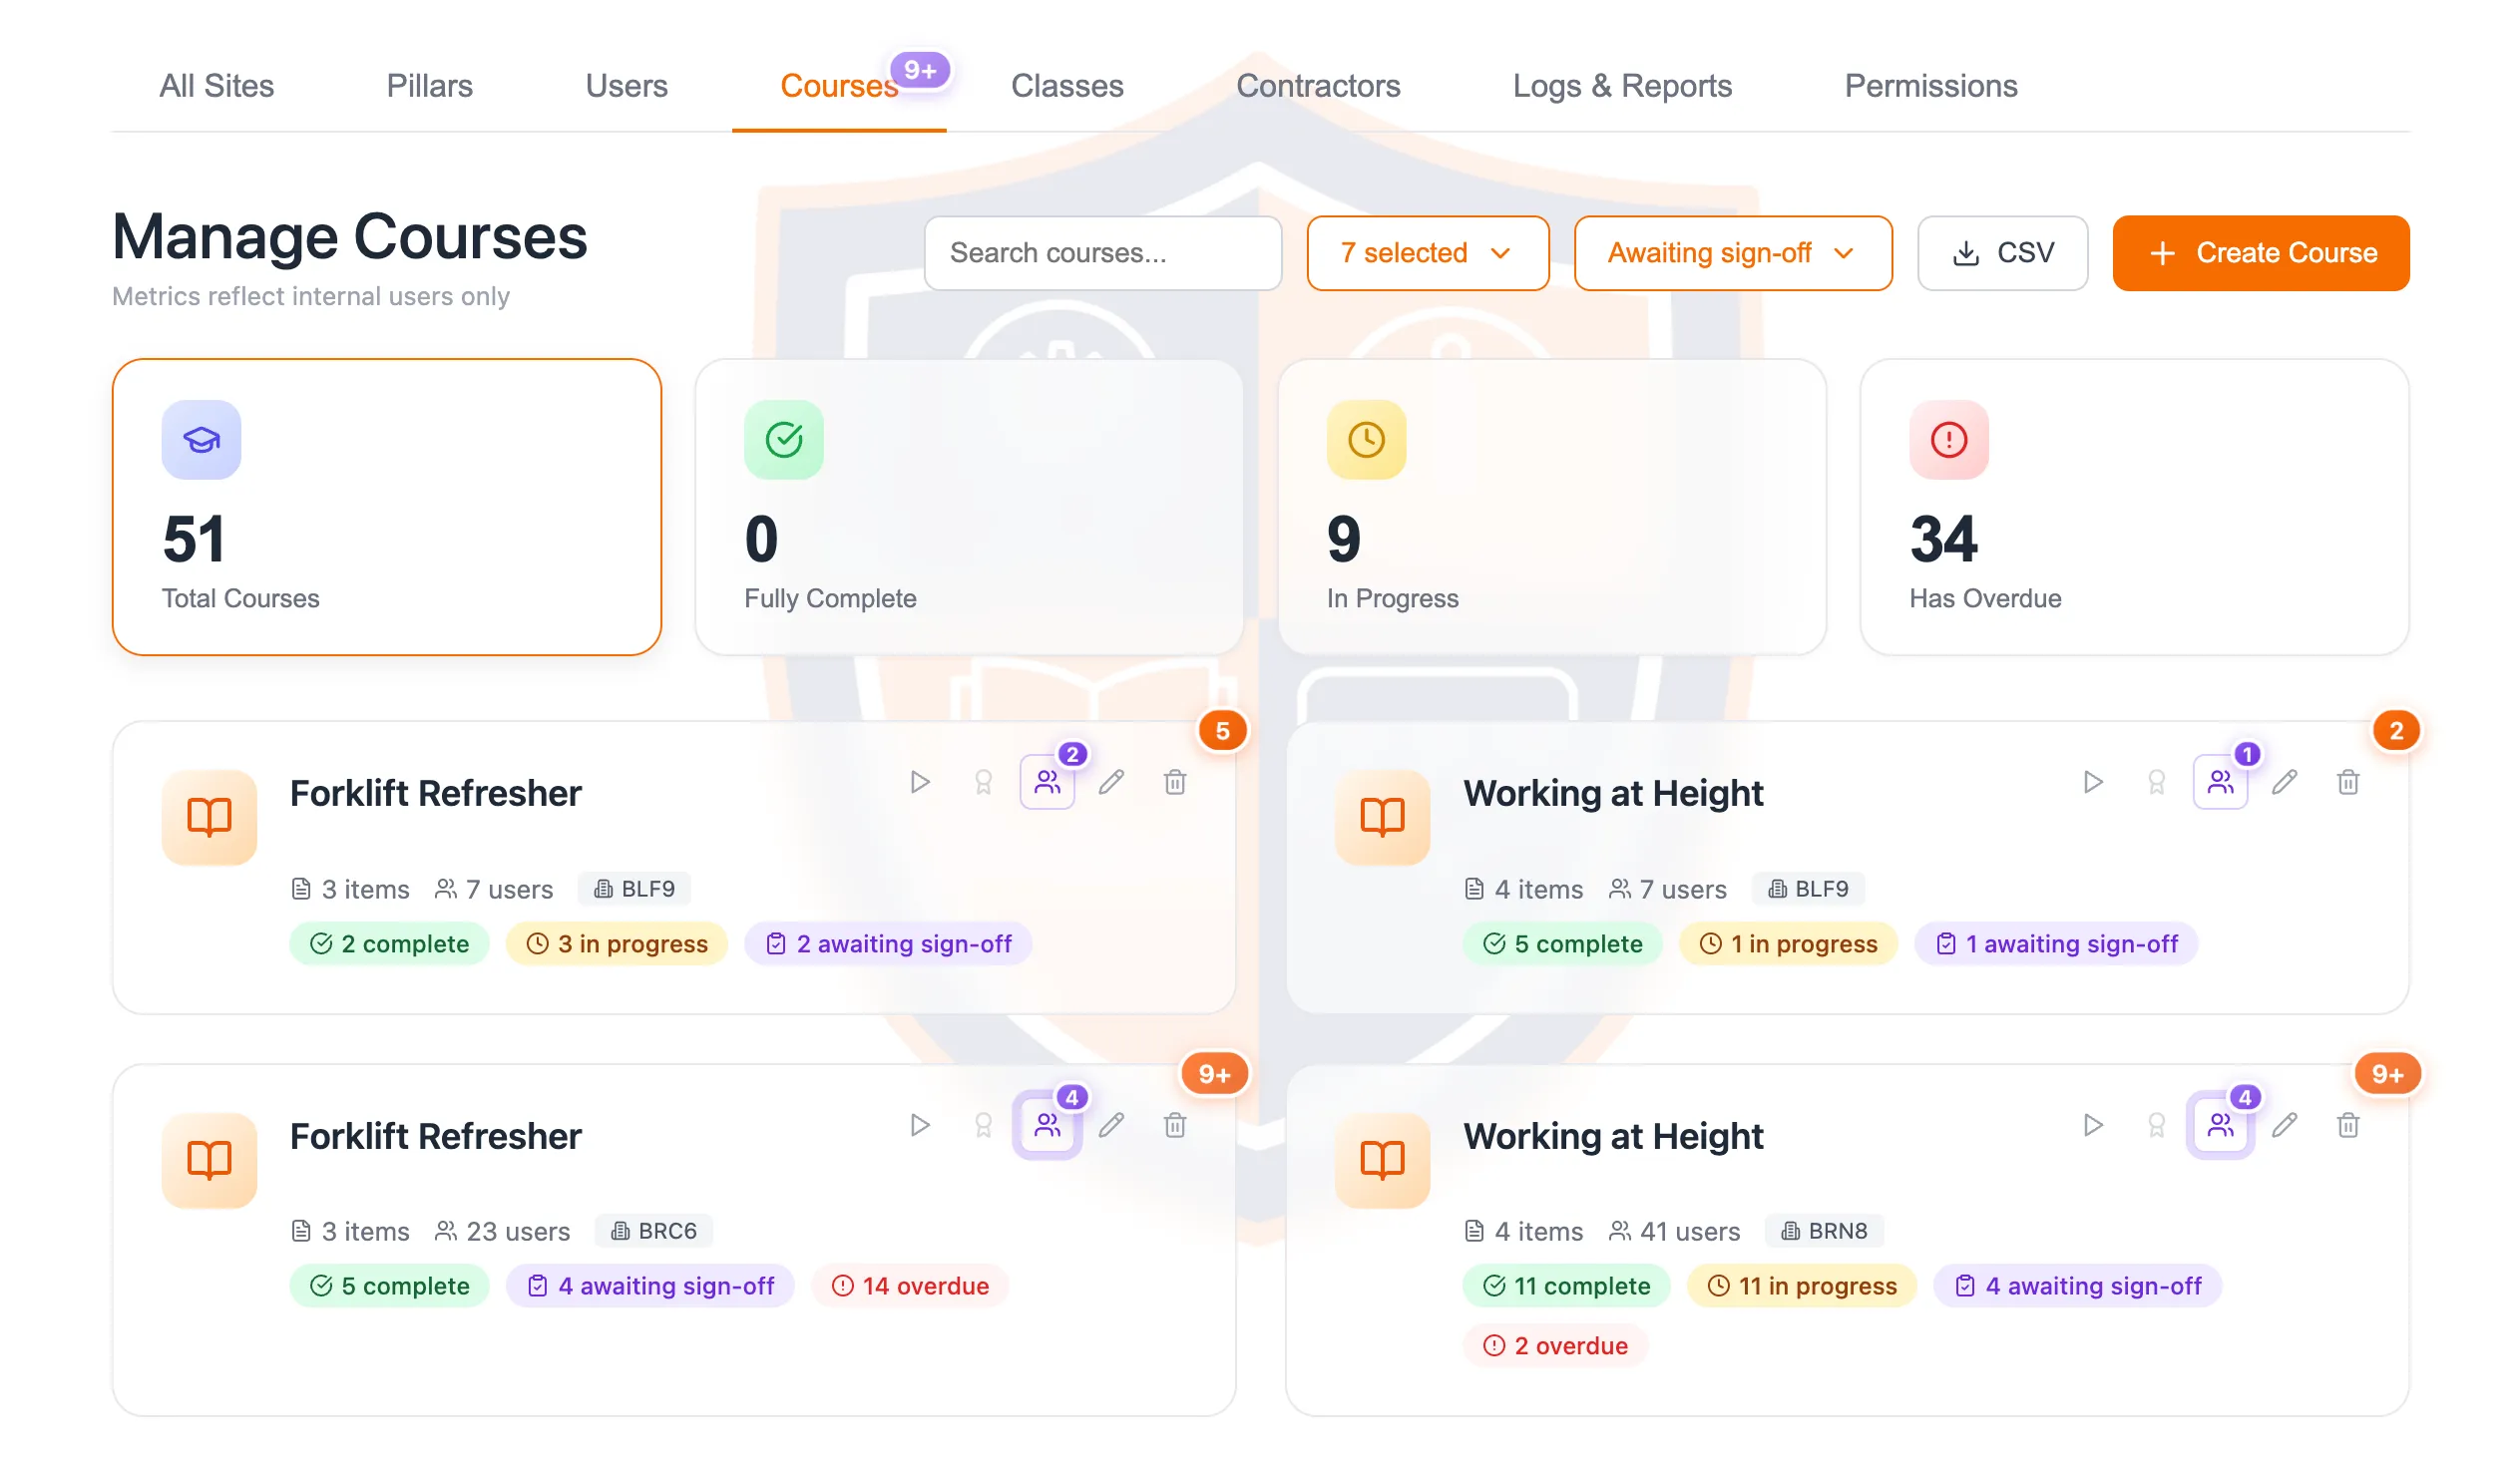The image size is (2520, 1478).
Task: Open users icon on BLF9 Working at Height
Action: click(x=2221, y=782)
